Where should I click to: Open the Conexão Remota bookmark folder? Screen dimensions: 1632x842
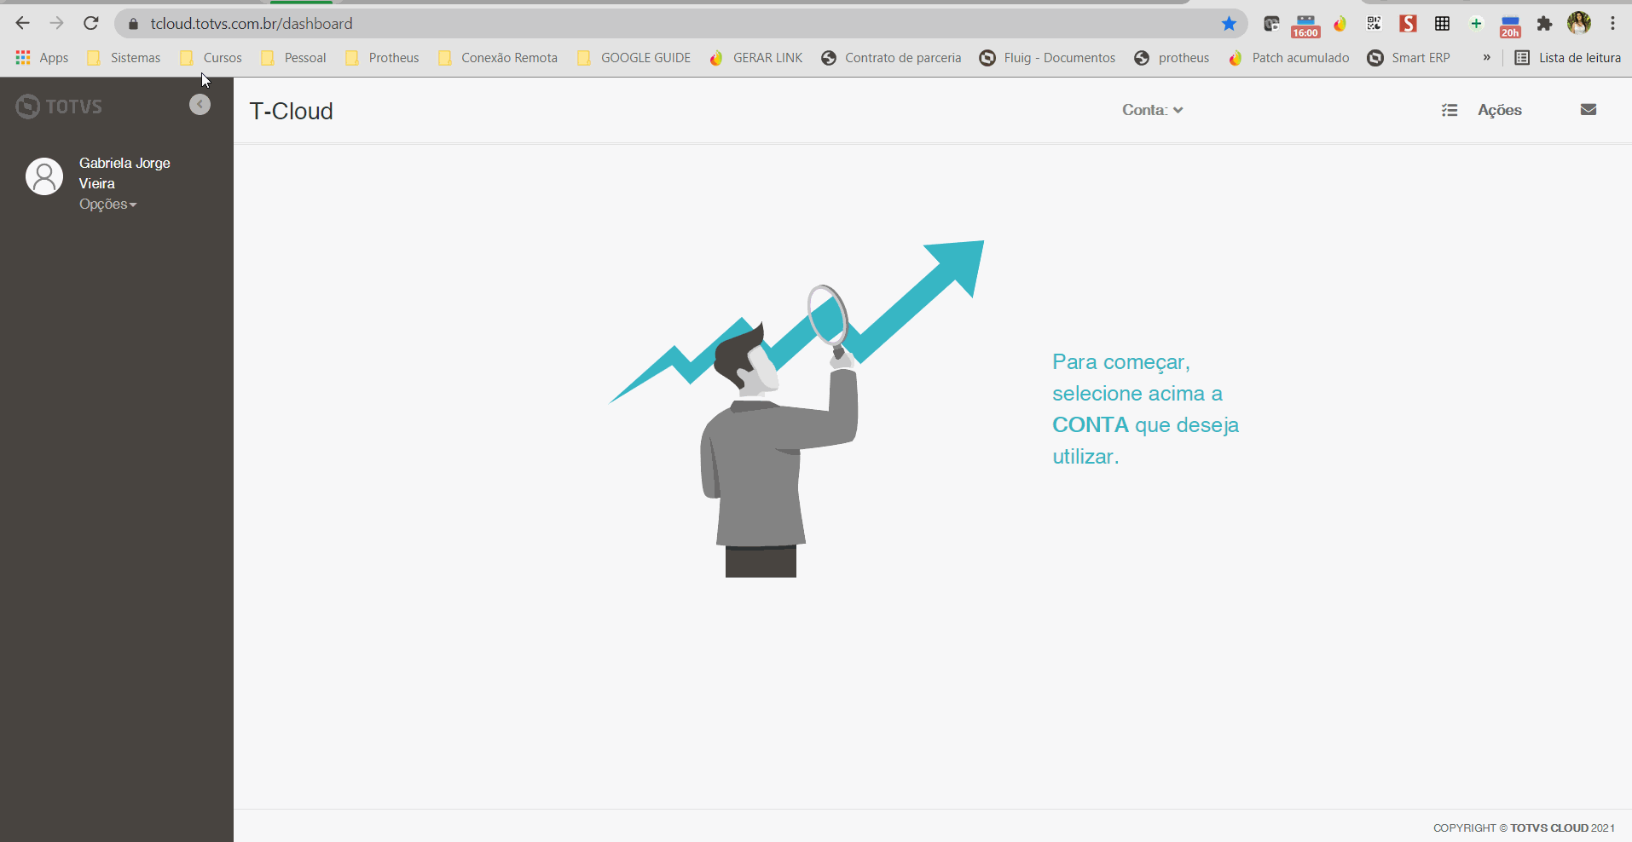click(498, 58)
